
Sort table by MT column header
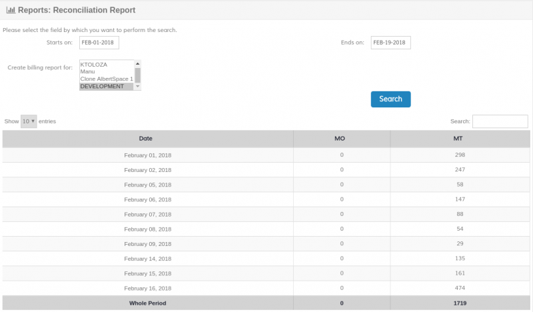(x=458, y=139)
